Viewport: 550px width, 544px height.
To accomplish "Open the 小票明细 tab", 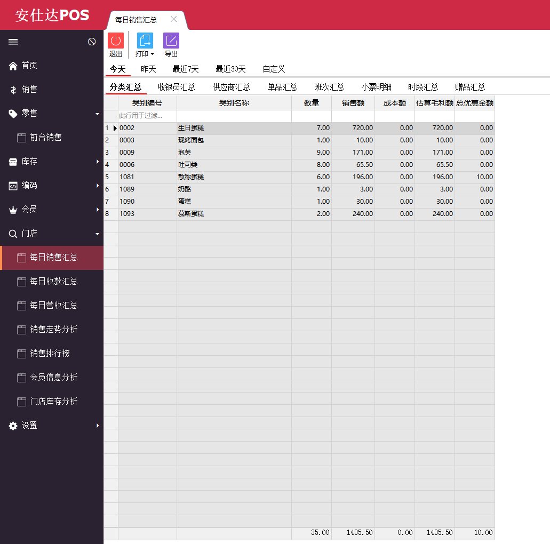I will [377, 87].
